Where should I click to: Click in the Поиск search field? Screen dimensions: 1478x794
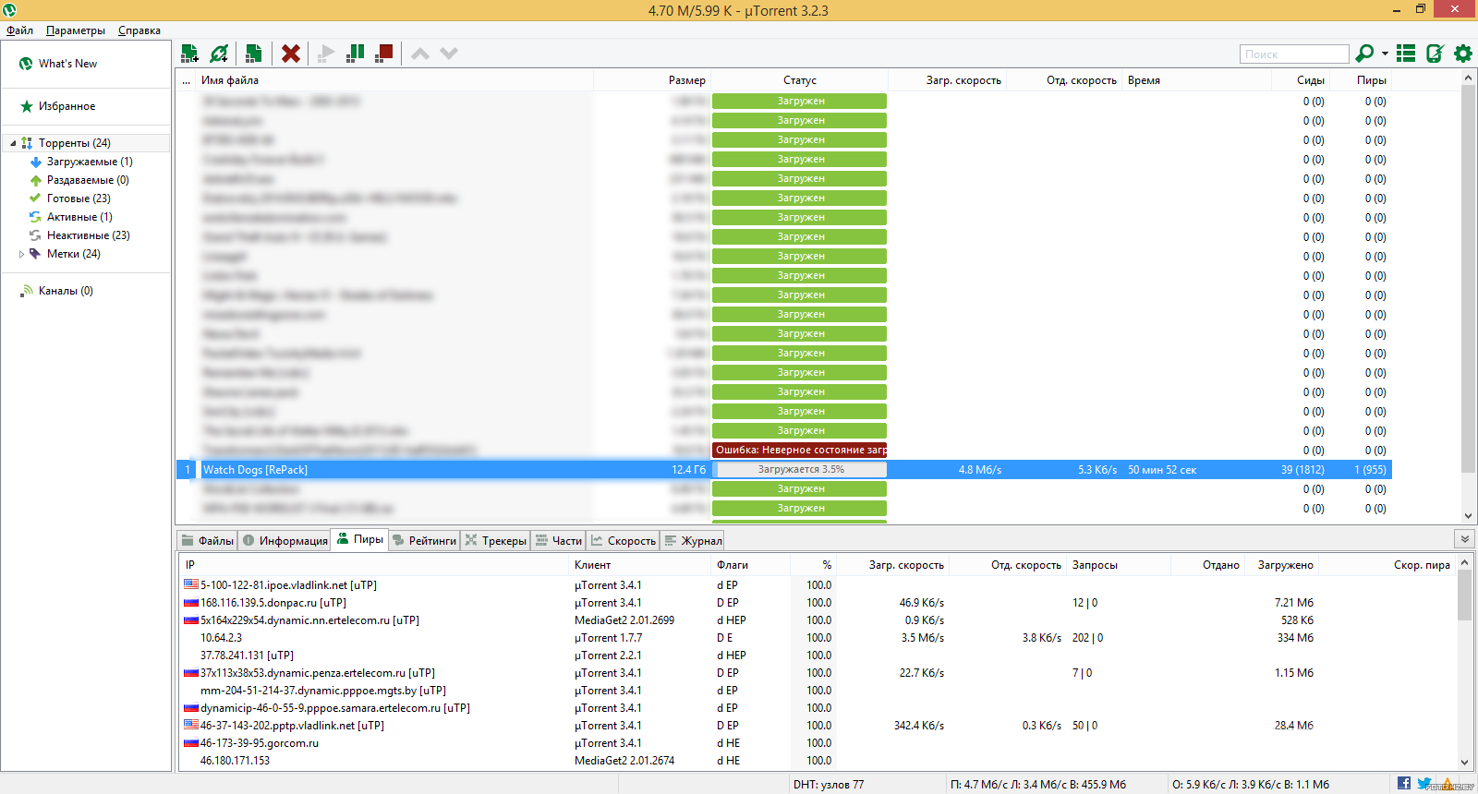click(x=1294, y=54)
